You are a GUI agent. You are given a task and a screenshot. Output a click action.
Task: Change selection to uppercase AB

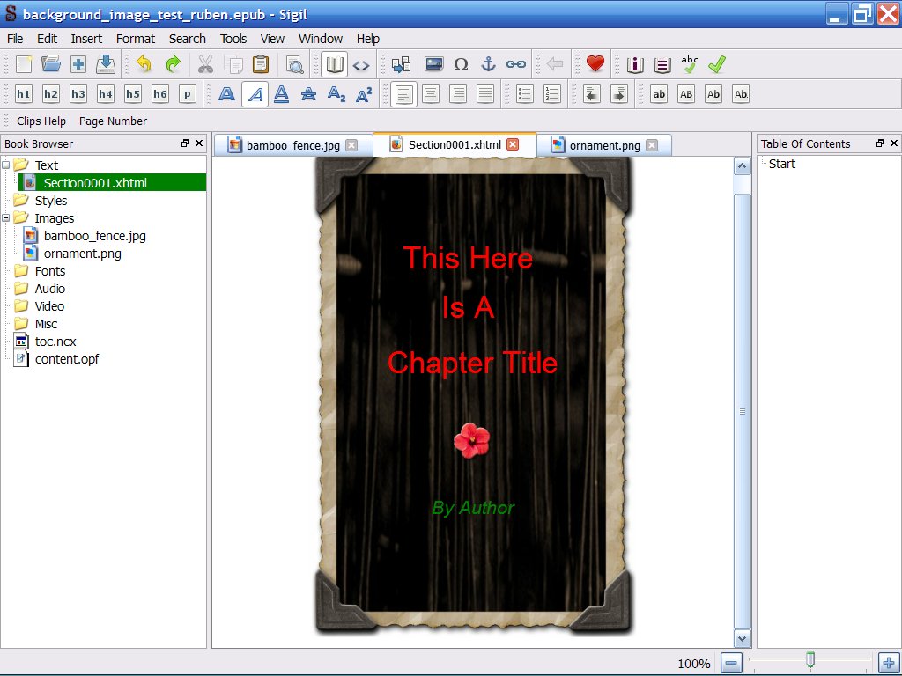pyautogui.click(x=686, y=94)
